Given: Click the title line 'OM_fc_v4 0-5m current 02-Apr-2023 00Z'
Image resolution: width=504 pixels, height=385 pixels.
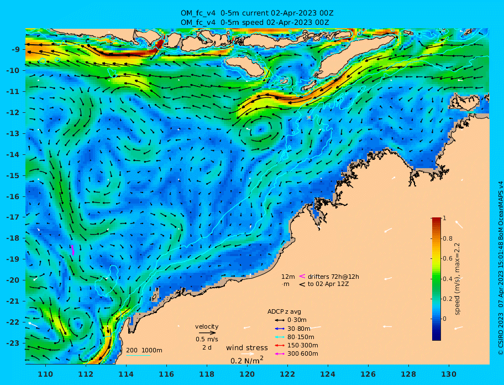Looking at the screenshot, I should pos(257,13).
